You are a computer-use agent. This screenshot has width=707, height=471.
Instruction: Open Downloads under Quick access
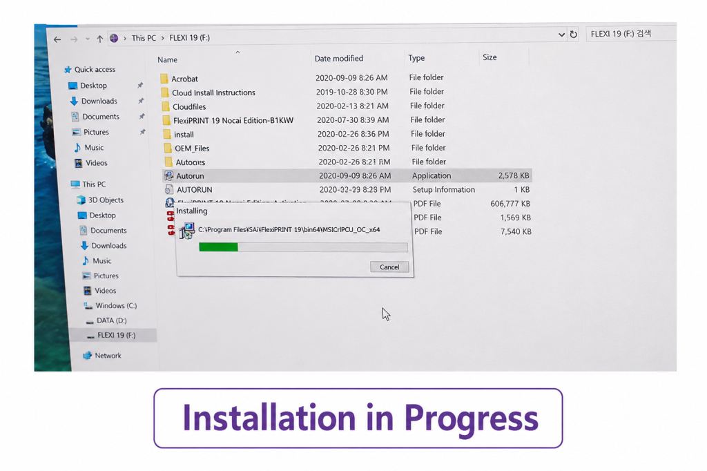pos(94,101)
